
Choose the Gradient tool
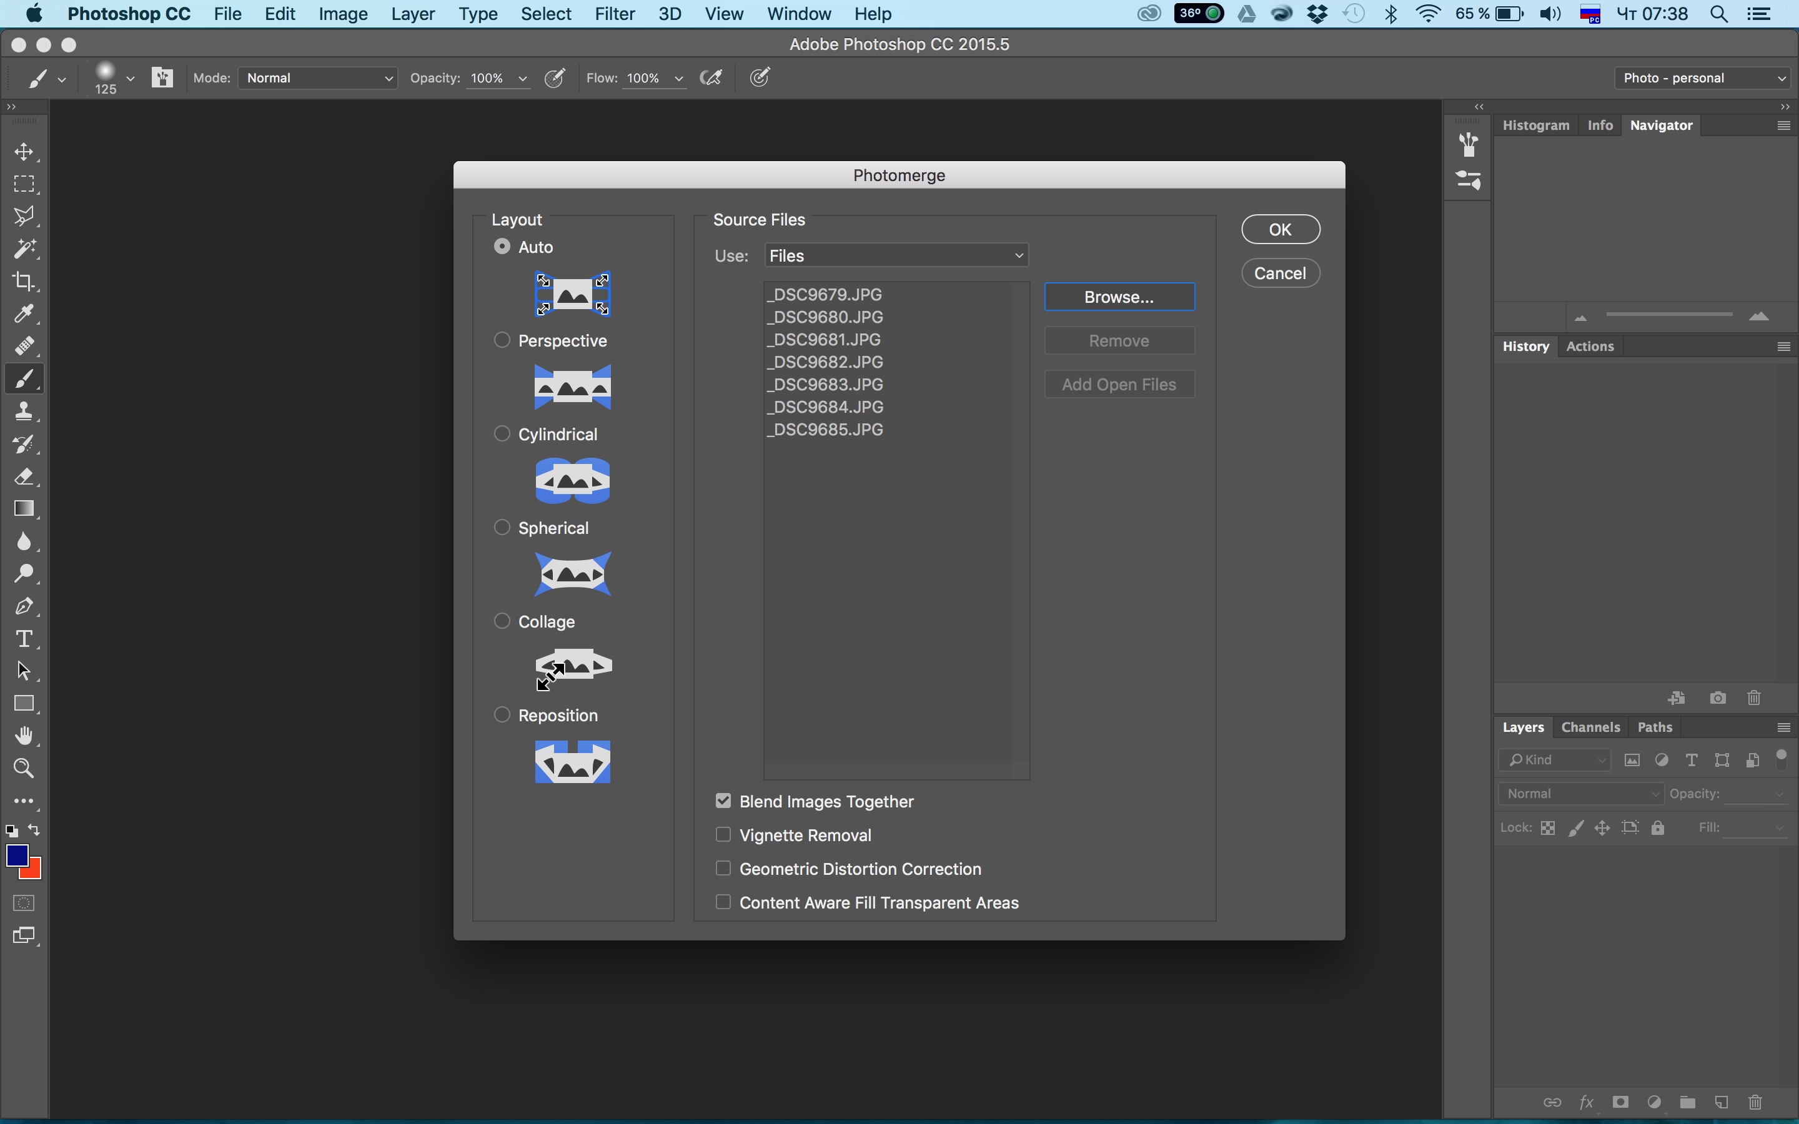pos(24,508)
